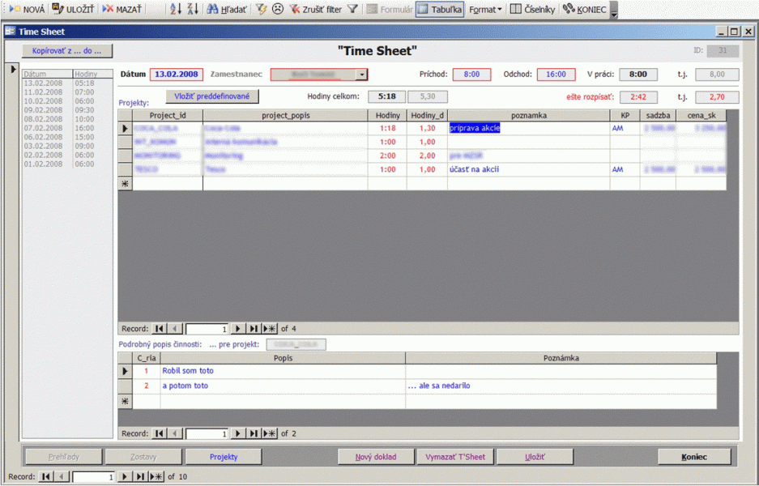Open the Číselníky menu item
The width and height of the screenshot is (759, 486).
pos(532,9)
